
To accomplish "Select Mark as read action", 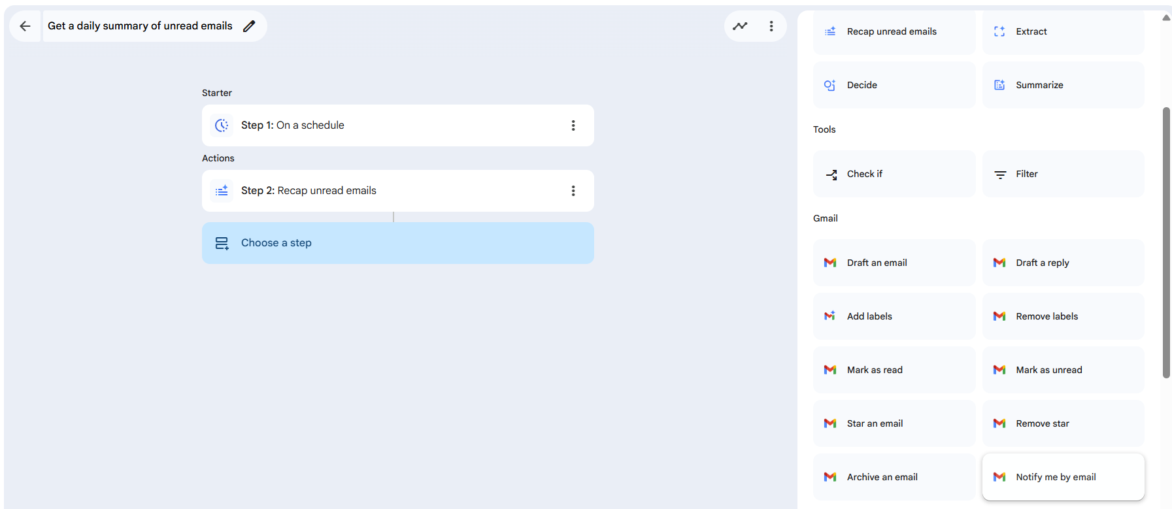I will pos(894,370).
